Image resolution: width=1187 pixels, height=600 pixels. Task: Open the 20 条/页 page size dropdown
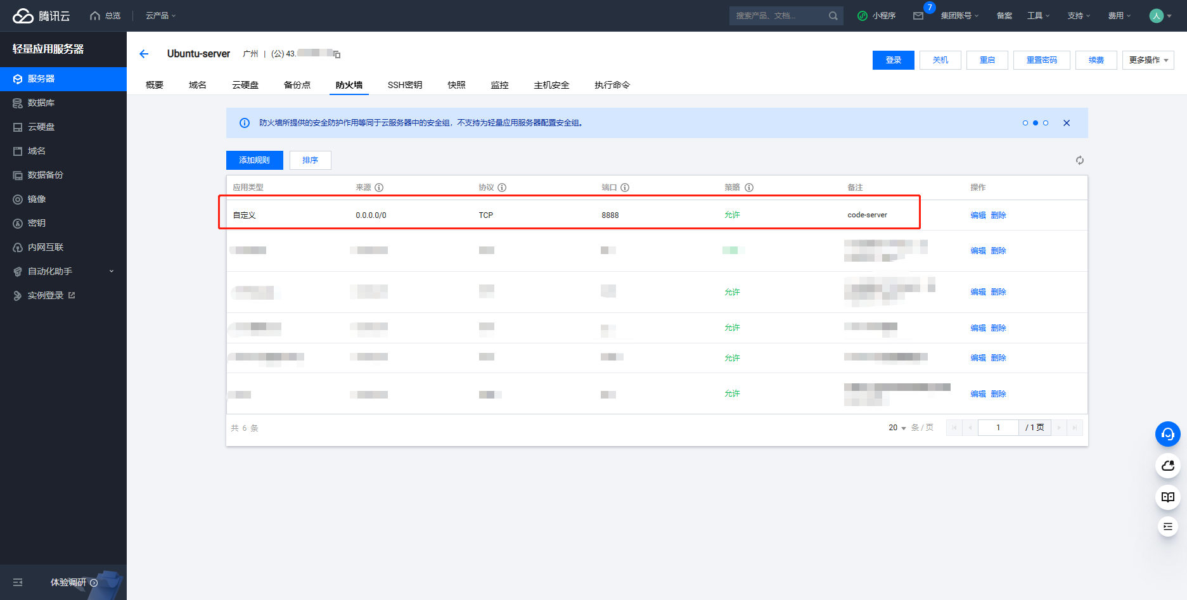[x=897, y=428]
